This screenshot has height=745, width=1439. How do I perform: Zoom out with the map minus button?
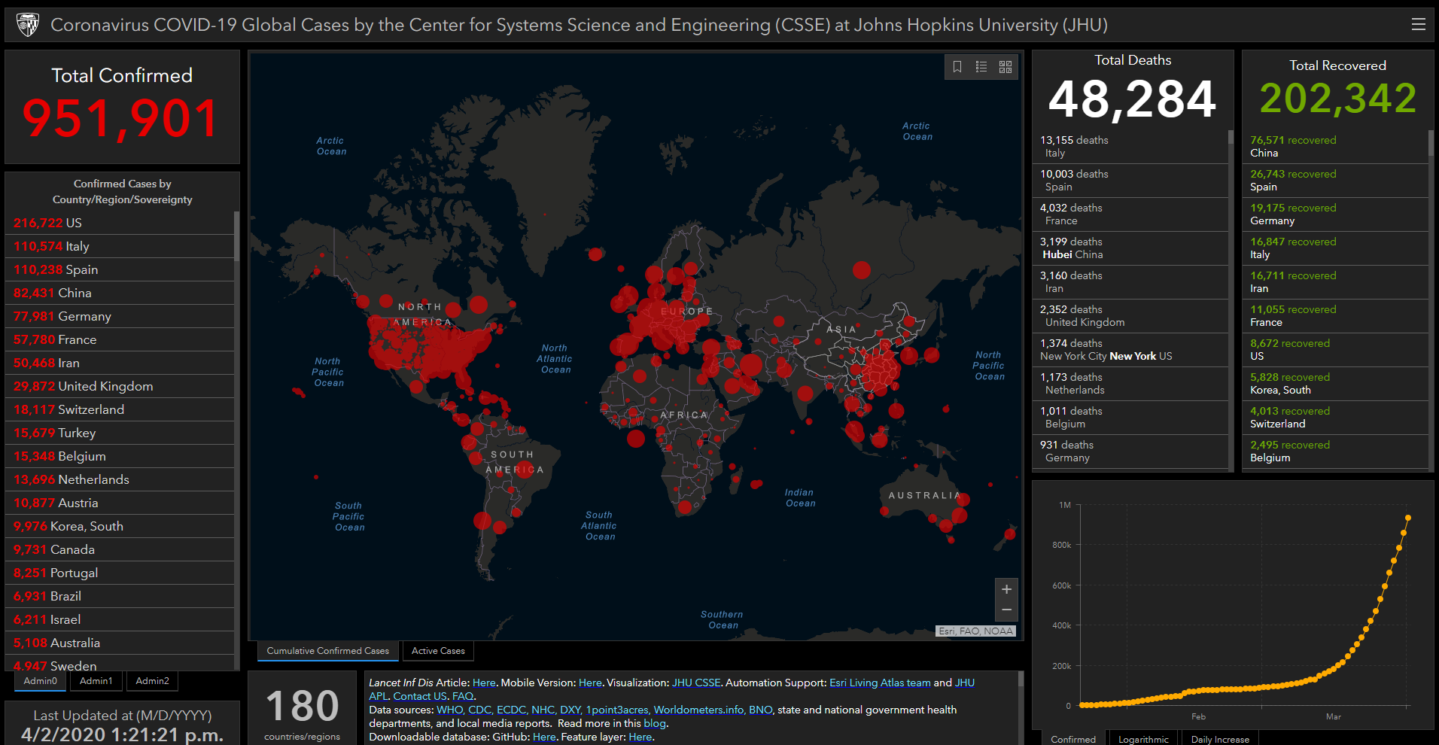point(1006,610)
